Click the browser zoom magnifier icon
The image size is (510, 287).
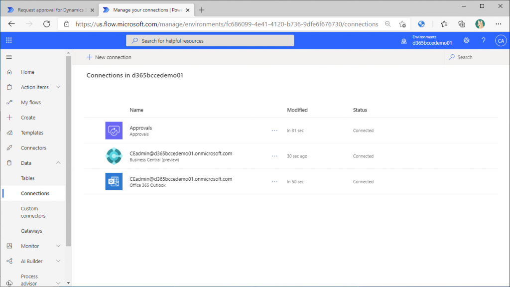(x=387, y=24)
